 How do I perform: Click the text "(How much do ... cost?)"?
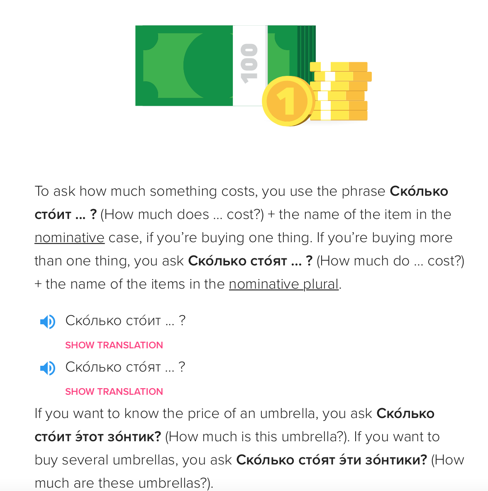390,261
